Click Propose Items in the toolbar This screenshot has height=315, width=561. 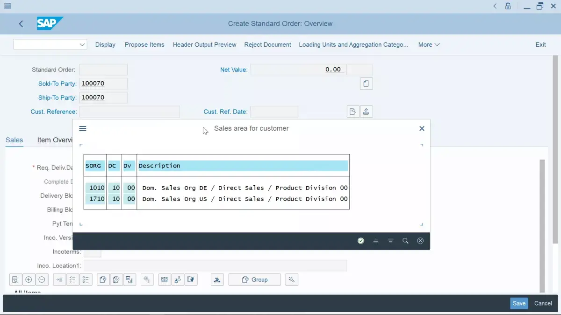[x=144, y=45]
